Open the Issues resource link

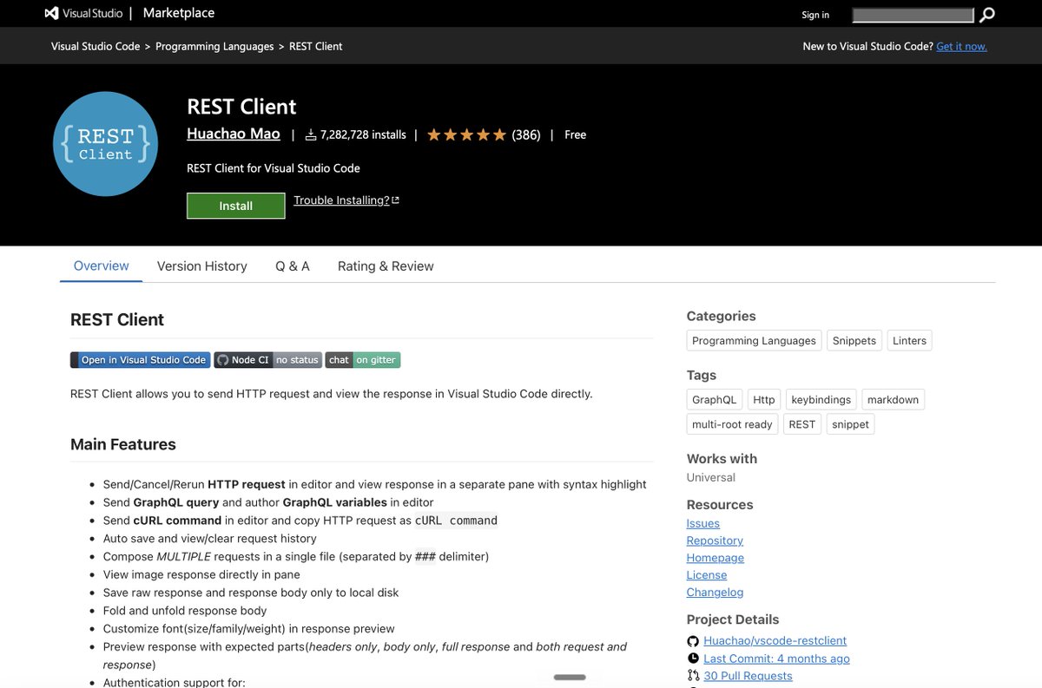coord(703,523)
